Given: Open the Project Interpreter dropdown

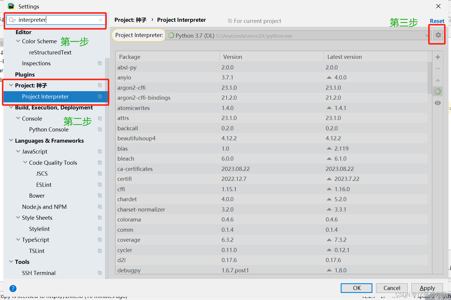Looking at the screenshot, I should (x=298, y=36).
